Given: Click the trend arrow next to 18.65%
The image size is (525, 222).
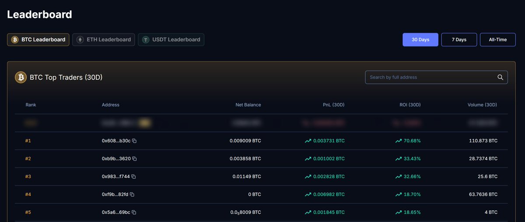Looking at the screenshot, I should click(399, 212).
